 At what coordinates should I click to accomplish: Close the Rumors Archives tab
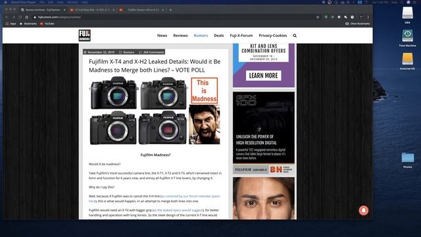pos(64,10)
